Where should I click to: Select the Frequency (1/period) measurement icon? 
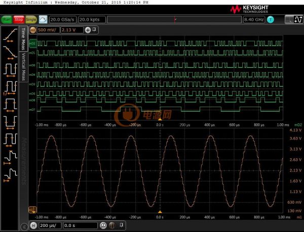click(x=10, y=88)
